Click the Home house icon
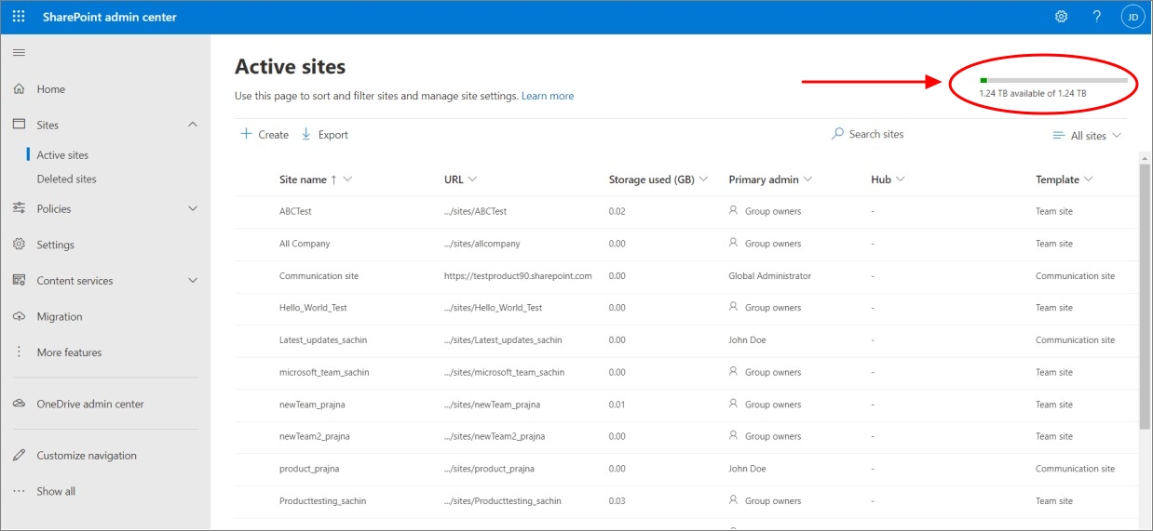Viewport: 1153px width, 531px height. [19, 89]
